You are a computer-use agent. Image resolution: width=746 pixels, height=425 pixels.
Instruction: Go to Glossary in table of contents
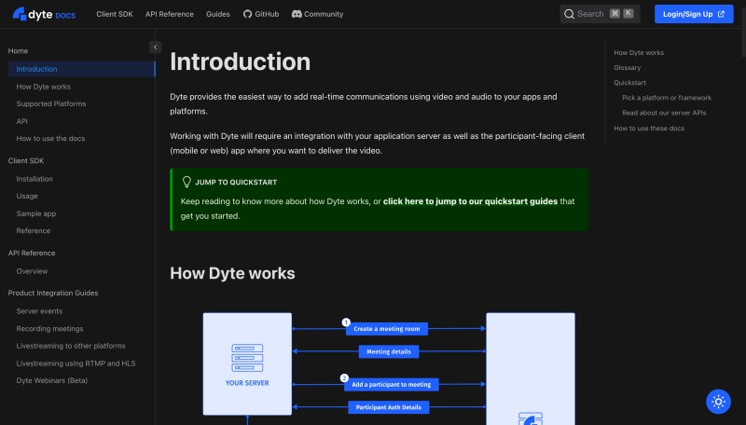[627, 68]
